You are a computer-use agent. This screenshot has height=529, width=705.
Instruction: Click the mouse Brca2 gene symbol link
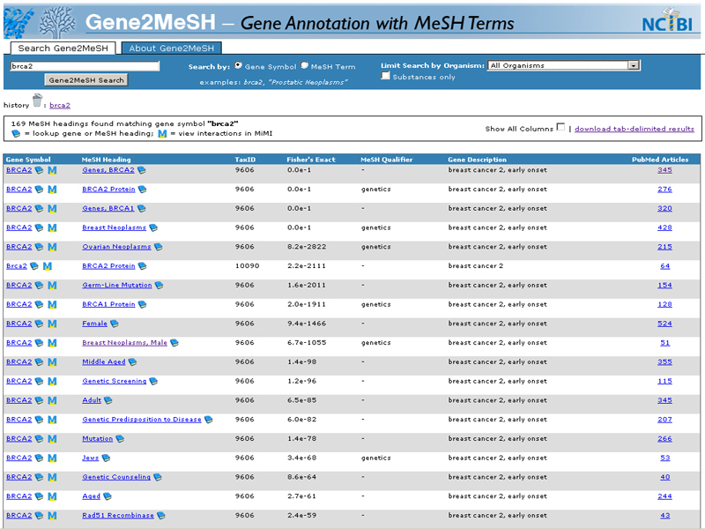point(17,266)
